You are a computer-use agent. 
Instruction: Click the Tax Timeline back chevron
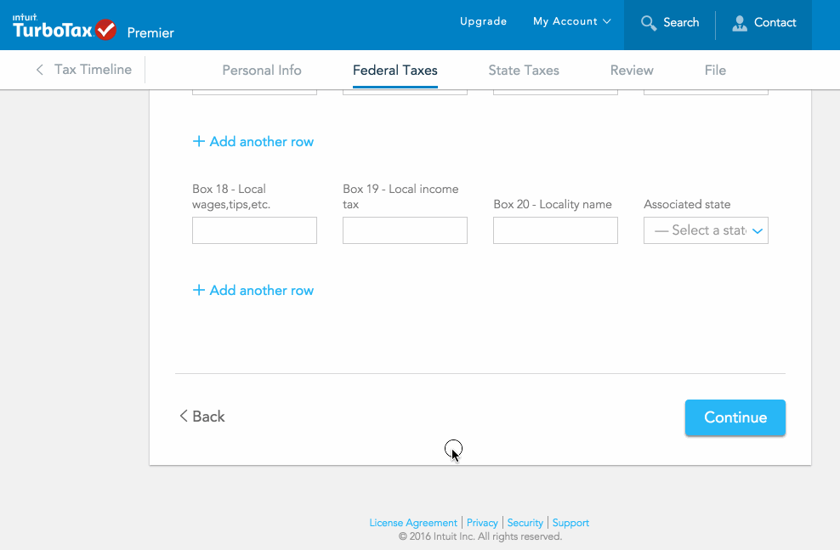click(x=39, y=70)
